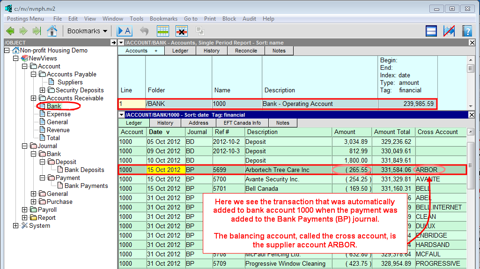480x269 pixels.
Task: Click the crossed-out blue arrows icon
Action: 449,31
